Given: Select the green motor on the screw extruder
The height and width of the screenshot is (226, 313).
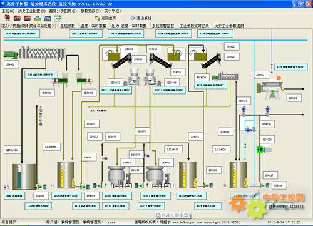Looking at the screenshot, I should (x=11, y=54).
